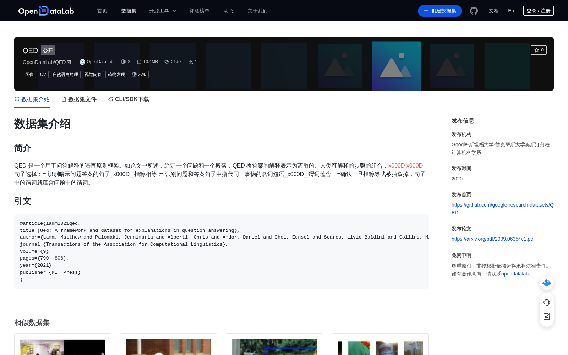This screenshot has height=355, width=568.
Task: Open the blue floating assistant icon
Action: click(x=547, y=283)
